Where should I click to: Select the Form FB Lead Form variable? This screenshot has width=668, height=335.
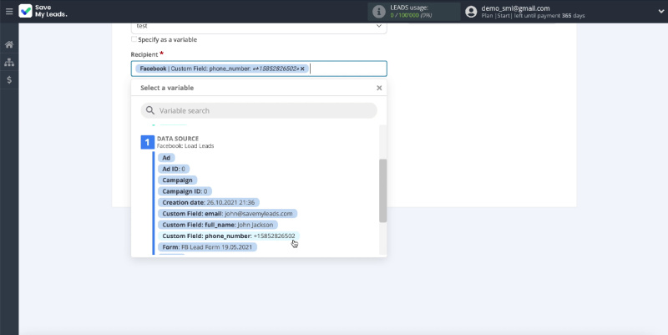coord(207,246)
